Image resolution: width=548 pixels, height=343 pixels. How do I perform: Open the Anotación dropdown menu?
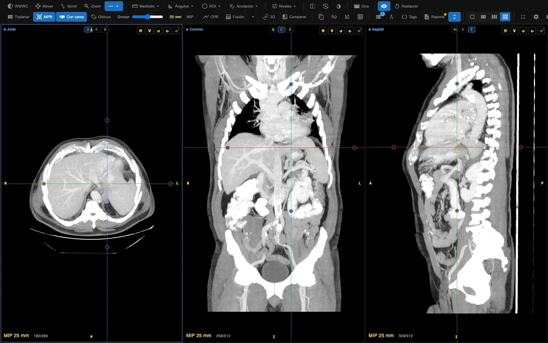(x=244, y=6)
